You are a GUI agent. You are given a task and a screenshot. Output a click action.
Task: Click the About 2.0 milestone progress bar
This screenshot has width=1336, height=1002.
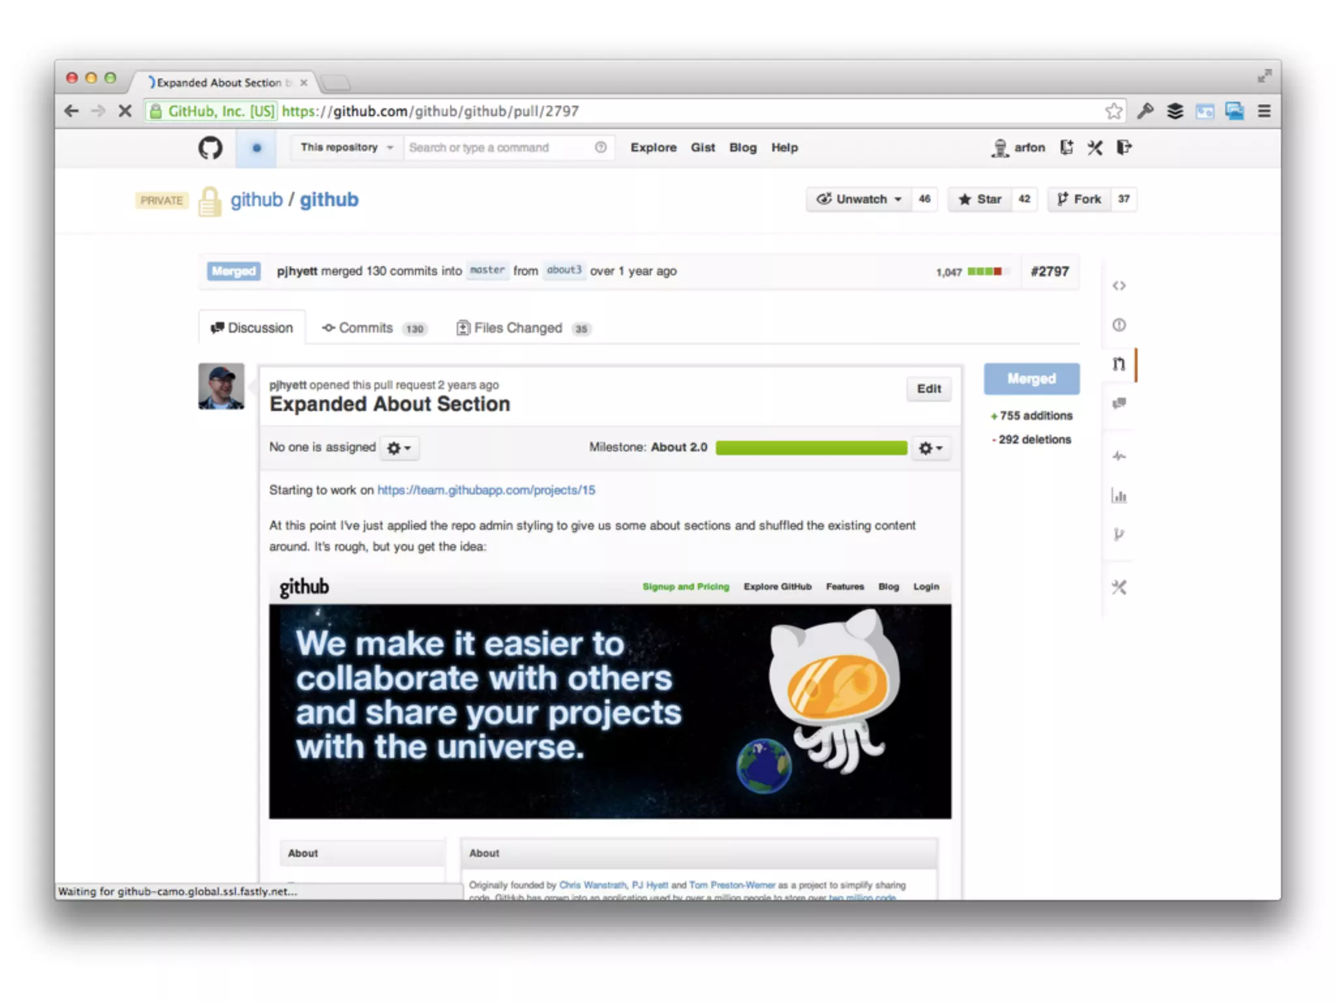tap(811, 448)
